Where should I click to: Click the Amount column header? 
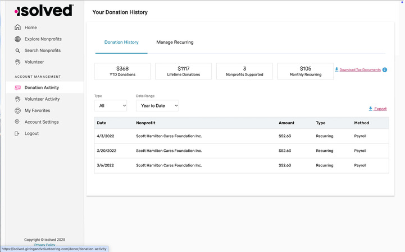tap(286, 123)
